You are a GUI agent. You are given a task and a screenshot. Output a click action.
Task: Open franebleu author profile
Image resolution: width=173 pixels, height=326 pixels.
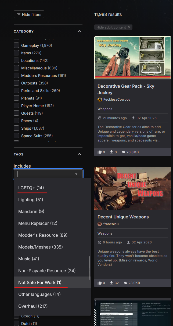(111, 224)
